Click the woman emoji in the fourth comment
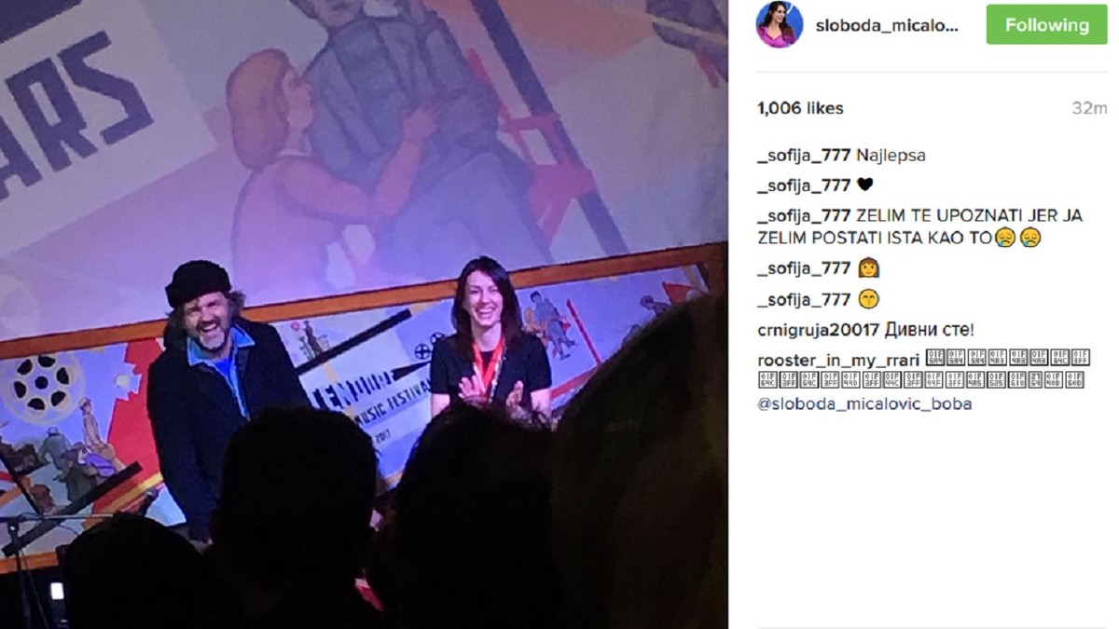Image resolution: width=1119 pixels, height=629 pixels. pos(866,269)
